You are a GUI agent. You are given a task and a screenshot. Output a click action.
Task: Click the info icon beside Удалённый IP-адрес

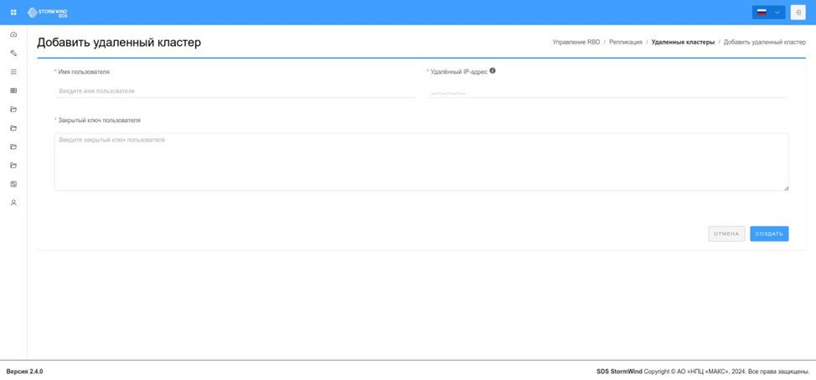[x=493, y=71]
